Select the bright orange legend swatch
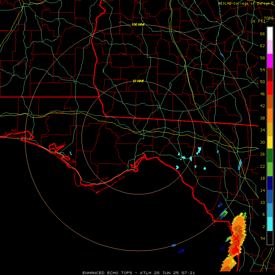The image size is (275, 275). click(x=270, y=116)
